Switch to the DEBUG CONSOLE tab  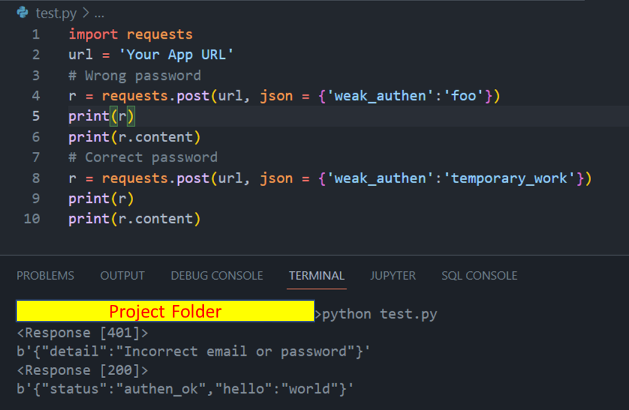[217, 276]
